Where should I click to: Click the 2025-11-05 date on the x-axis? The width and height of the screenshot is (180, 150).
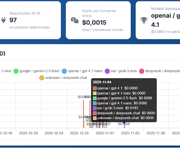[130, 133]
